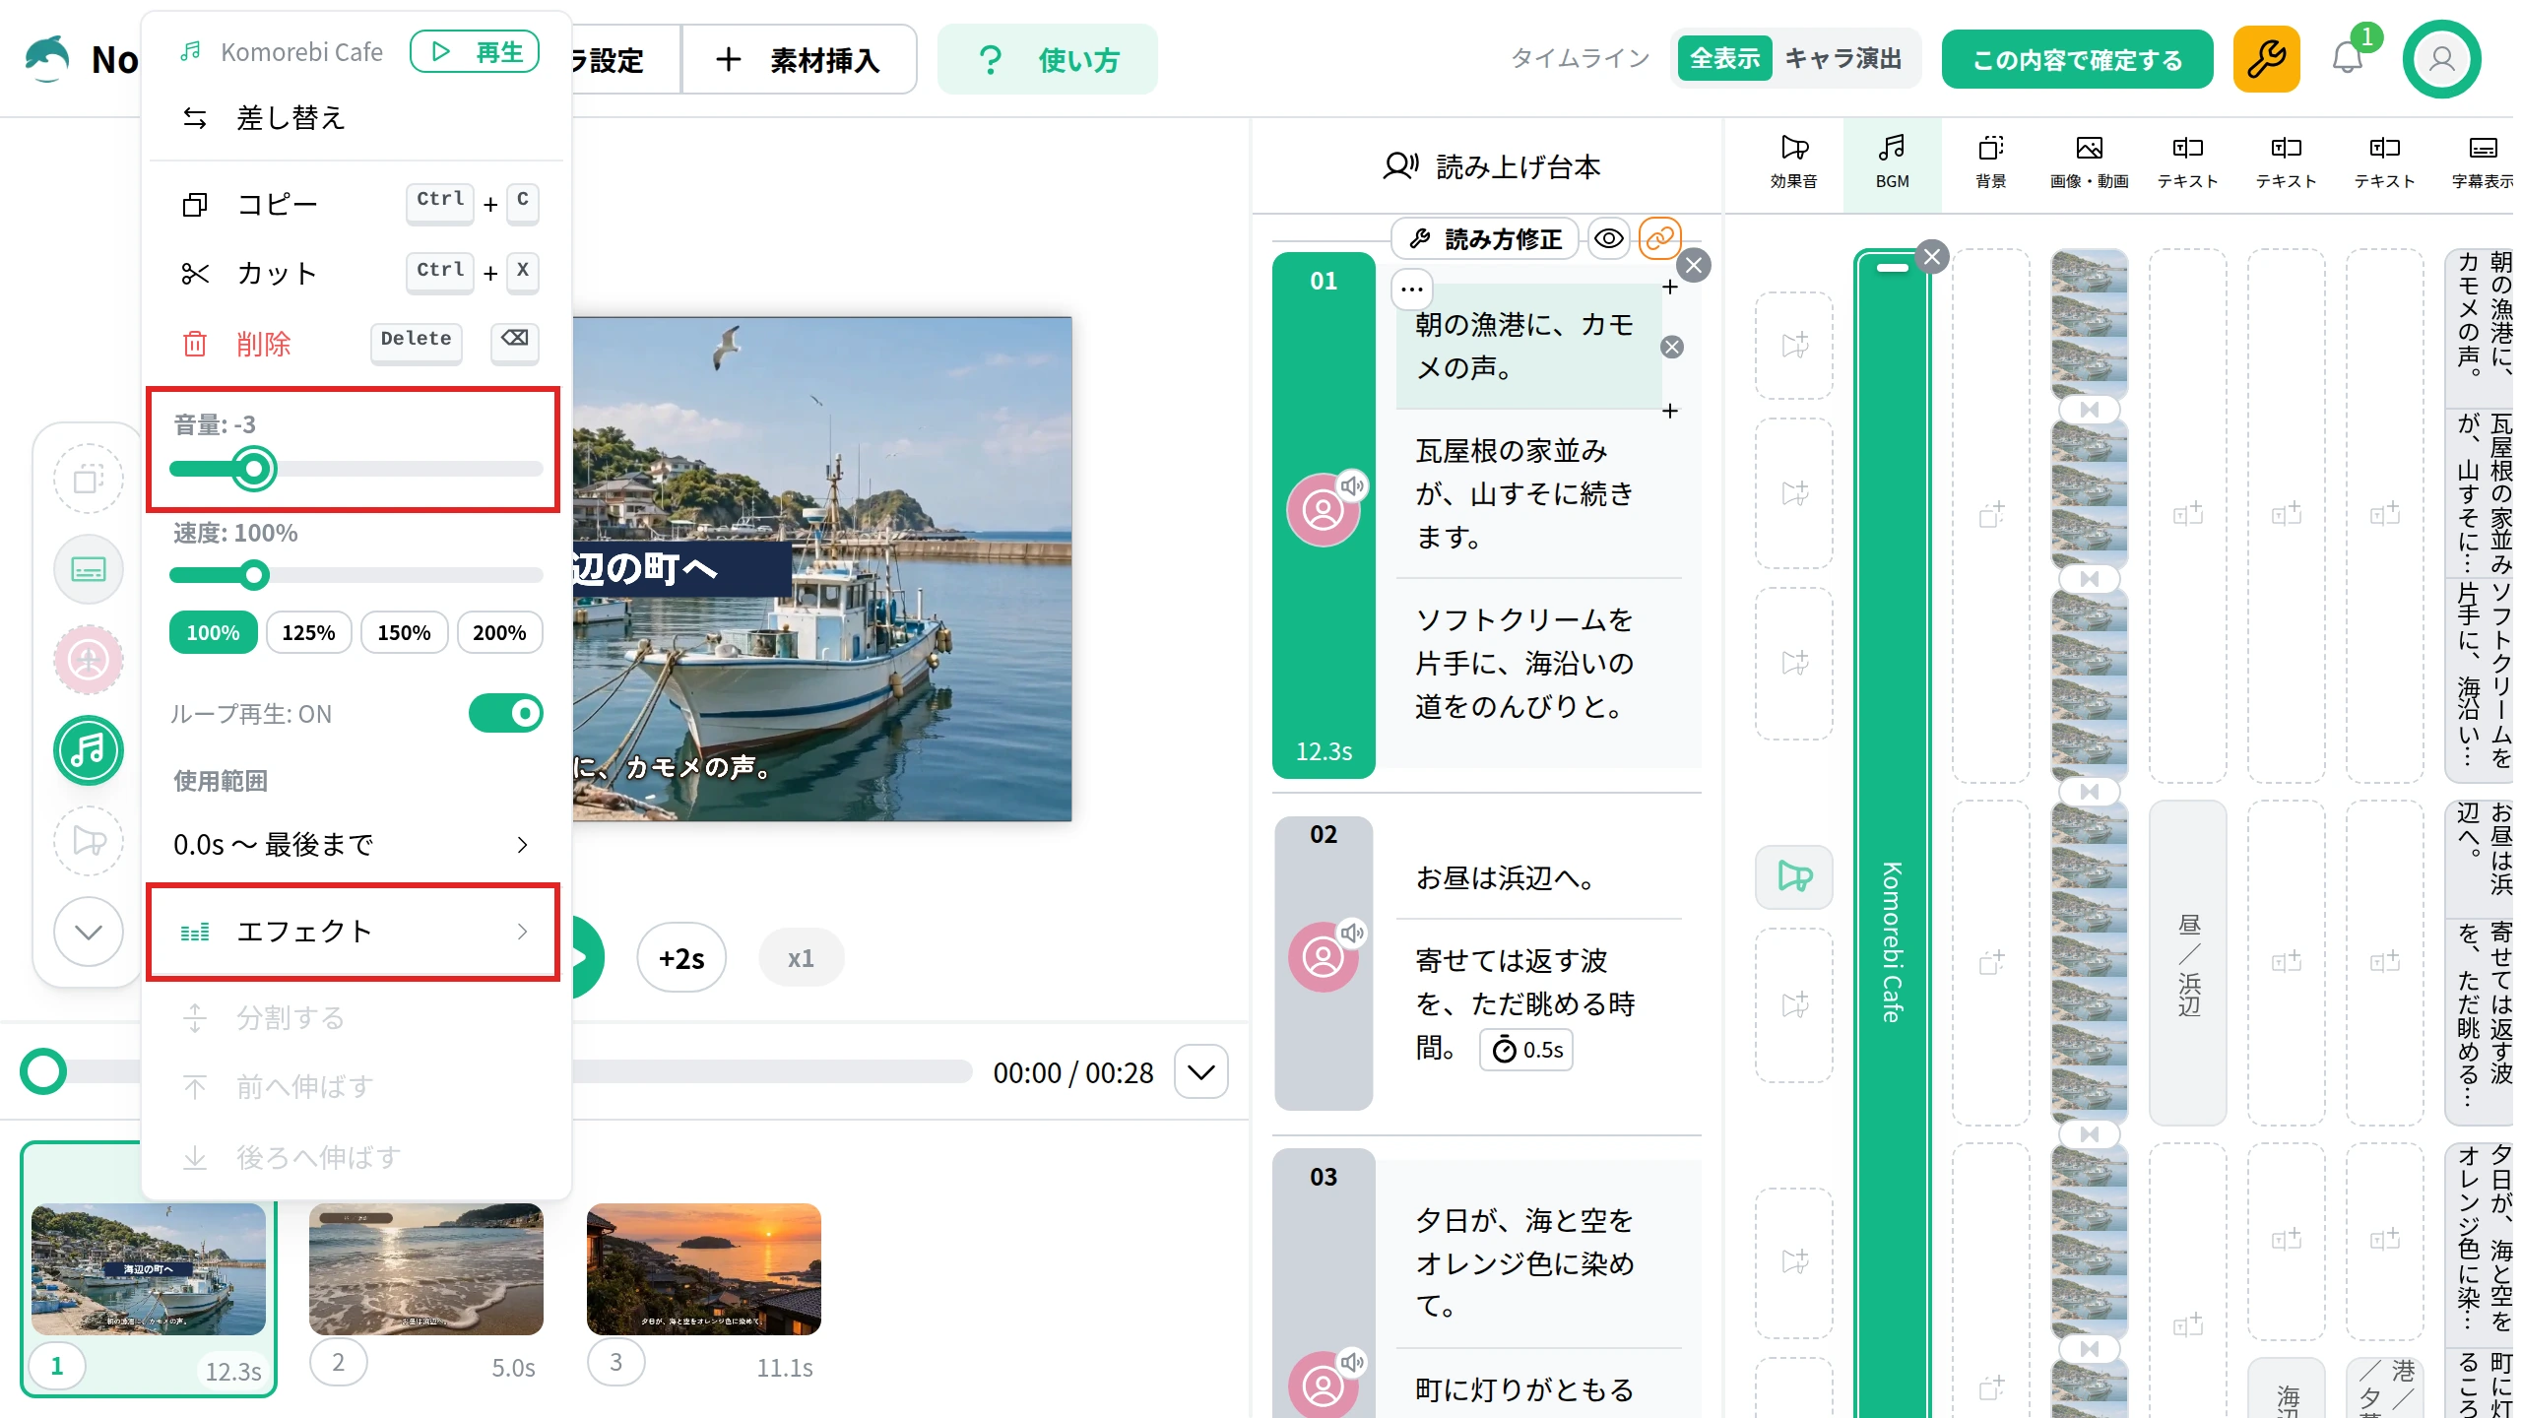
Task: Open the x1 playback speed selector
Action: pyautogui.click(x=801, y=958)
